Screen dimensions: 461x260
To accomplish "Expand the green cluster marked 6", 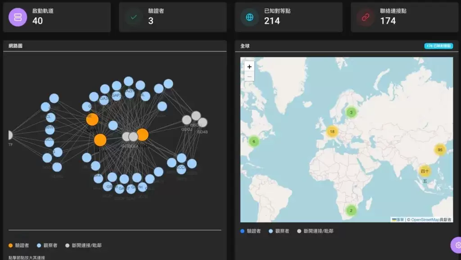I will 254,141.
